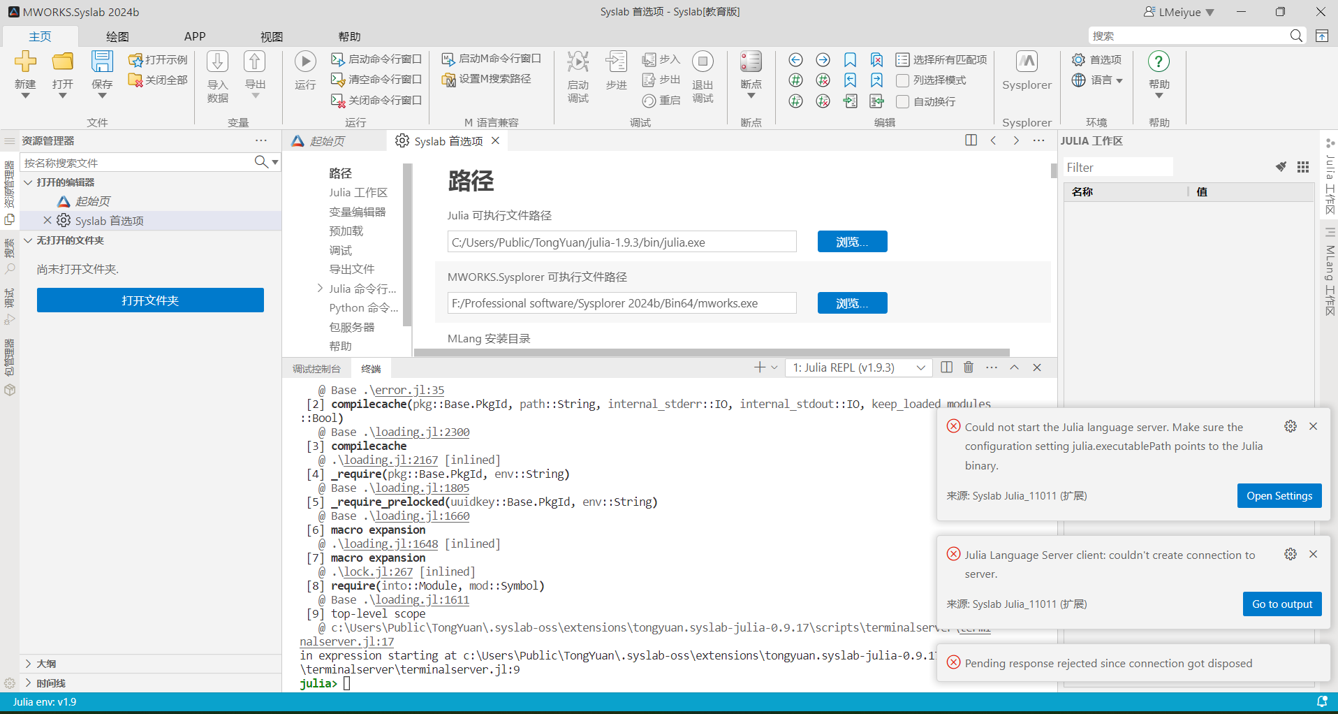Screen dimensions: 1338x714
Task: Click 清空命令行窗口 in the ribbon
Action: click(376, 80)
